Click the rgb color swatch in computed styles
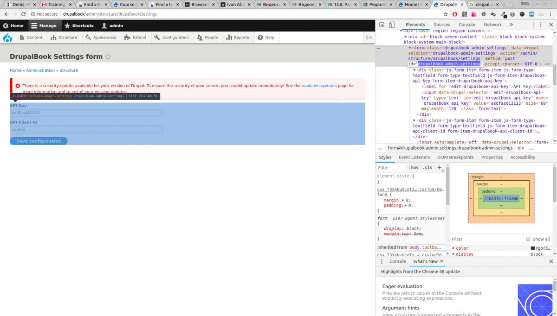 [533, 248]
